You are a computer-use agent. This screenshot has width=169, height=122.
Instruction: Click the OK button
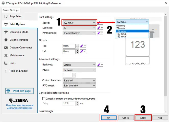(x=109, y=118)
